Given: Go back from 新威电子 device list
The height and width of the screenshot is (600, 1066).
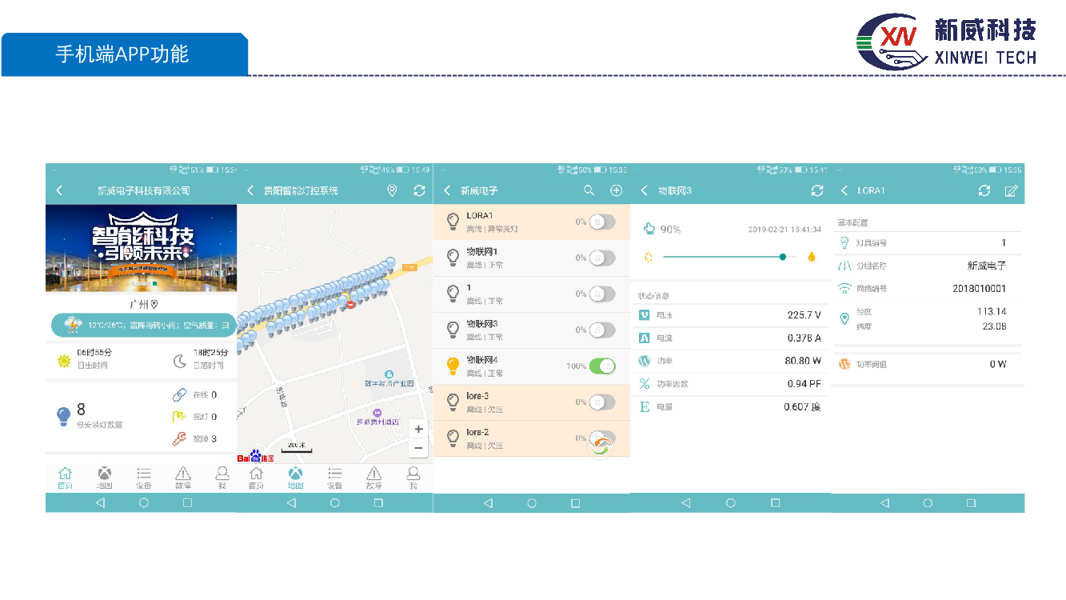Looking at the screenshot, I should [x=447, y=190].
